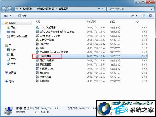The image size is (156, 117).
Task: Click the 数据源(ODBC) icon
Action: (37, 69)
